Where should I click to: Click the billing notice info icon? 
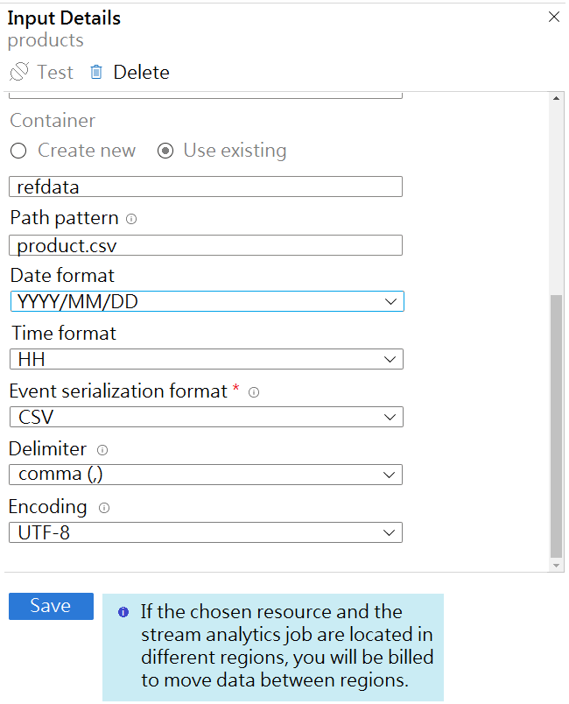coord(123,612)
